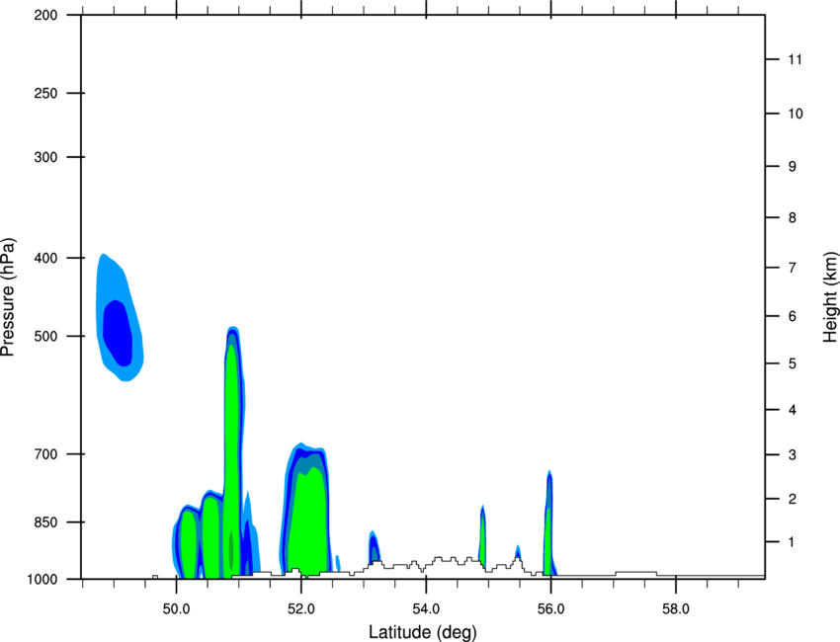Click pressure tick label 850
840x642 pixels.
[x=45, y=522]
